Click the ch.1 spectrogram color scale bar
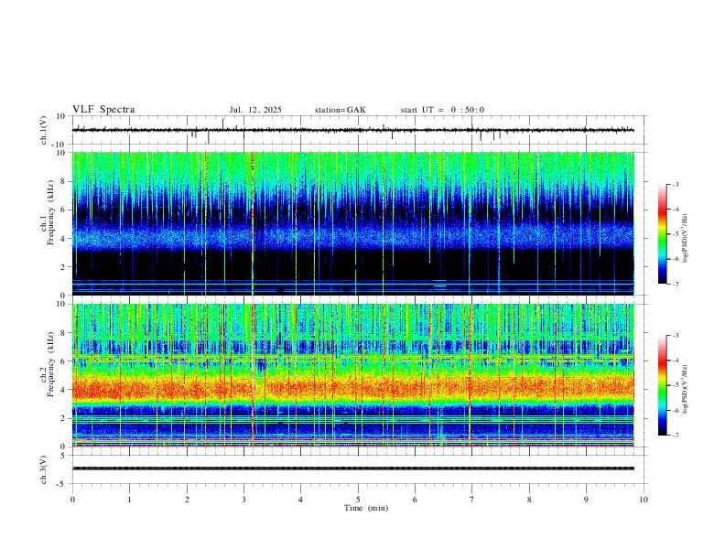The height and width of the screenshot is (560, 725). point(662,234)
